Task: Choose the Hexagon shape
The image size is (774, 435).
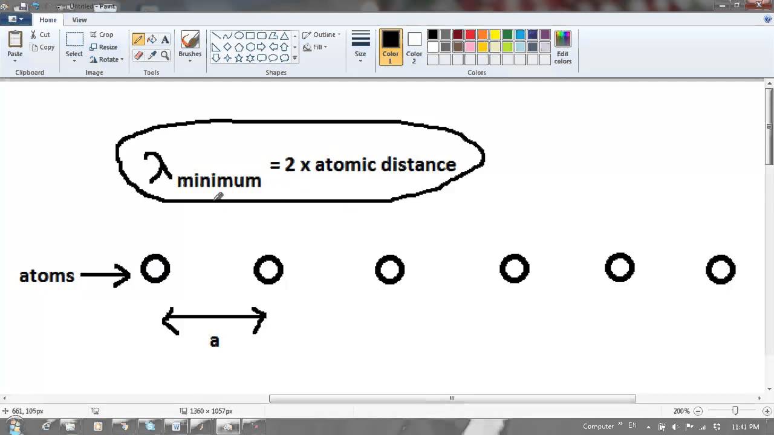Action: (250, 47)
